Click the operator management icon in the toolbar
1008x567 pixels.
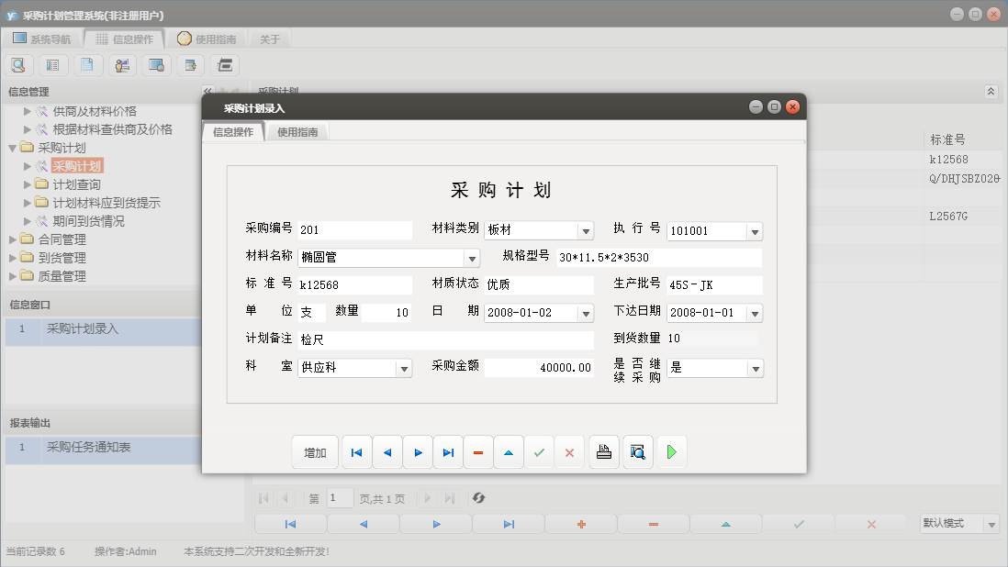pyautogui.click(x=122, y=65)
